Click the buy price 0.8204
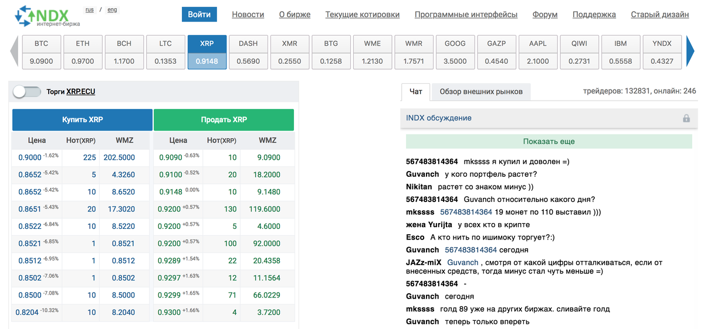The height and width of the screenshot is (329, 704). 27,313
